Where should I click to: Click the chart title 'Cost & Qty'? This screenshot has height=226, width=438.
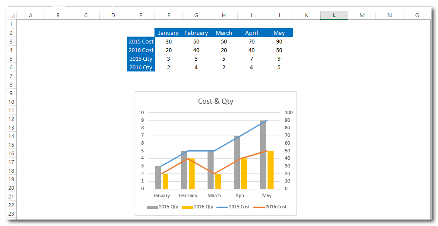215,101
